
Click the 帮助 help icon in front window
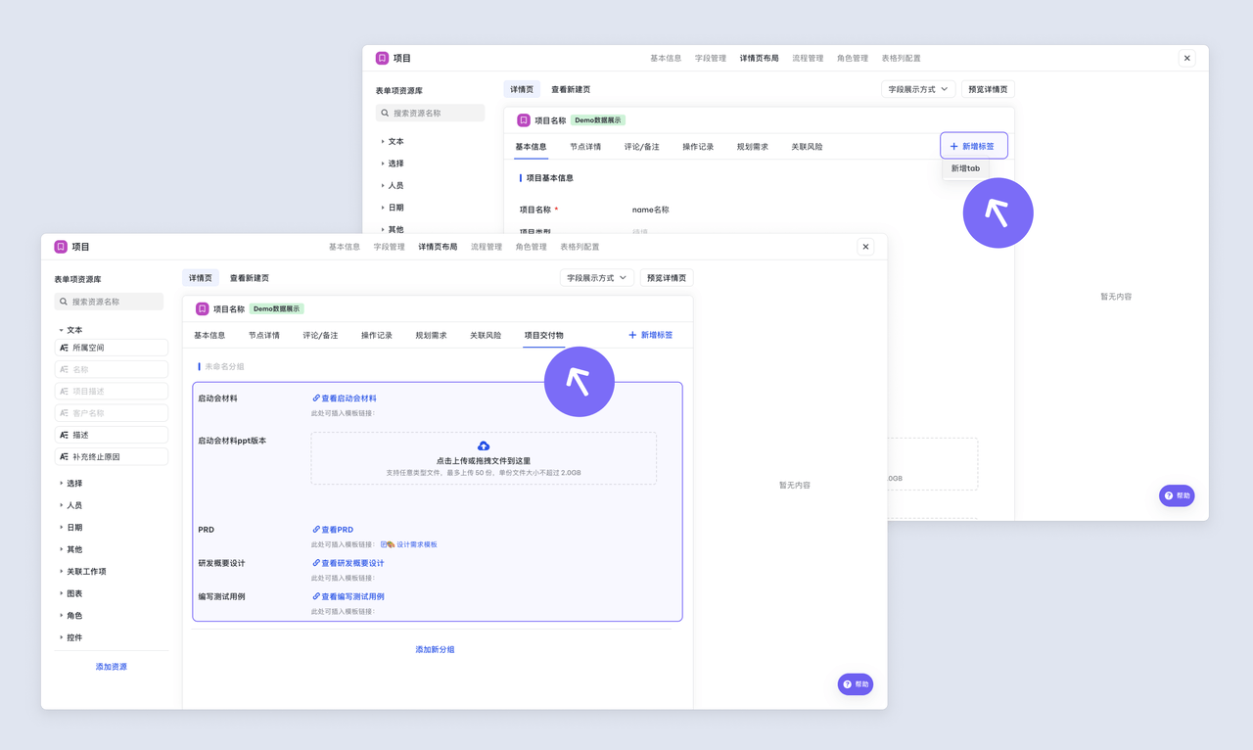(x=848, y=684)
